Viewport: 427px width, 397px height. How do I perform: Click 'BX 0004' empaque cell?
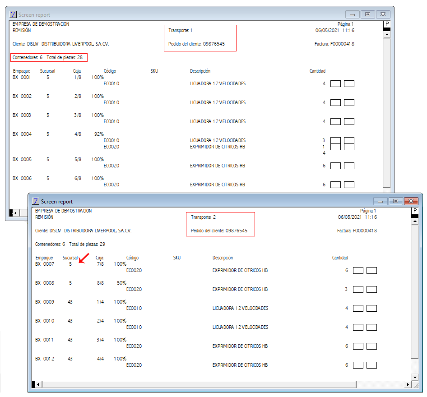[22, 134]
